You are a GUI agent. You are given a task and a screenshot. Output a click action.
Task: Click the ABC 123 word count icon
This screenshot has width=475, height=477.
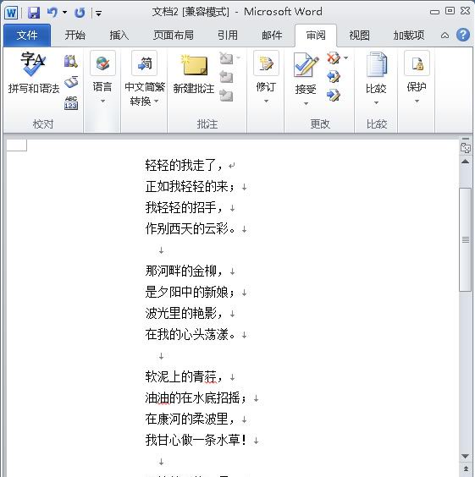coord(71,103)
